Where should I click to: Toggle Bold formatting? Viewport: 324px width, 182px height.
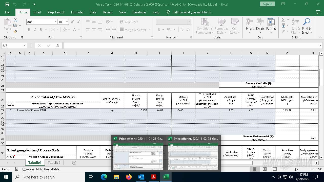click(29, 30)
